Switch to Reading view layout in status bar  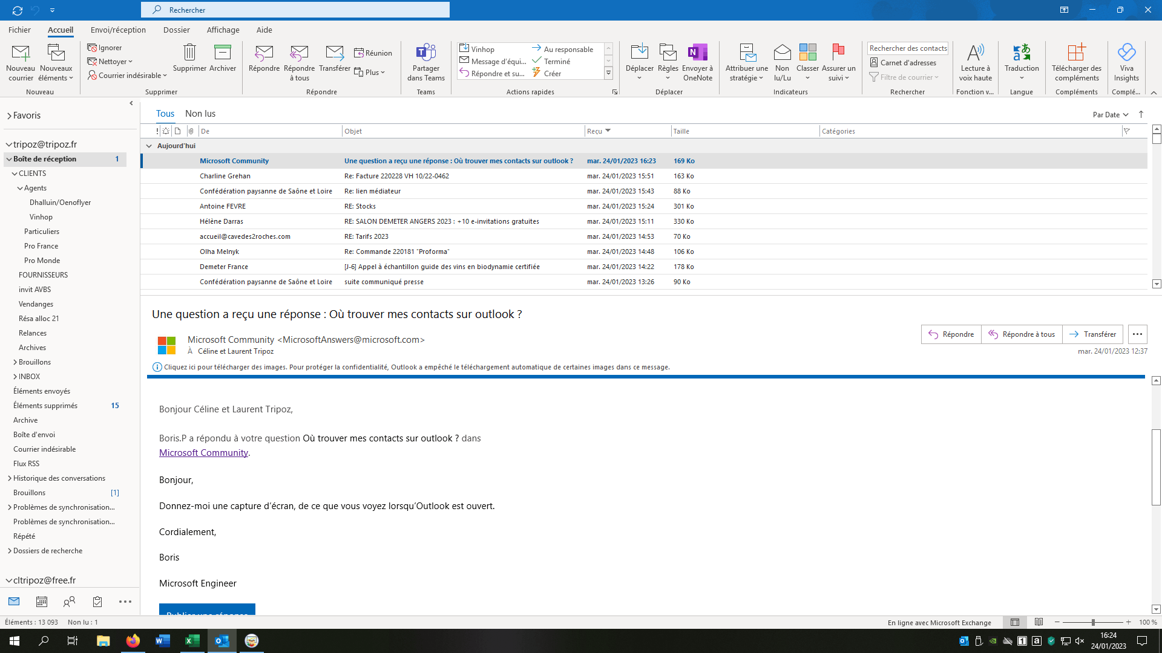(x=1039, y=622)
